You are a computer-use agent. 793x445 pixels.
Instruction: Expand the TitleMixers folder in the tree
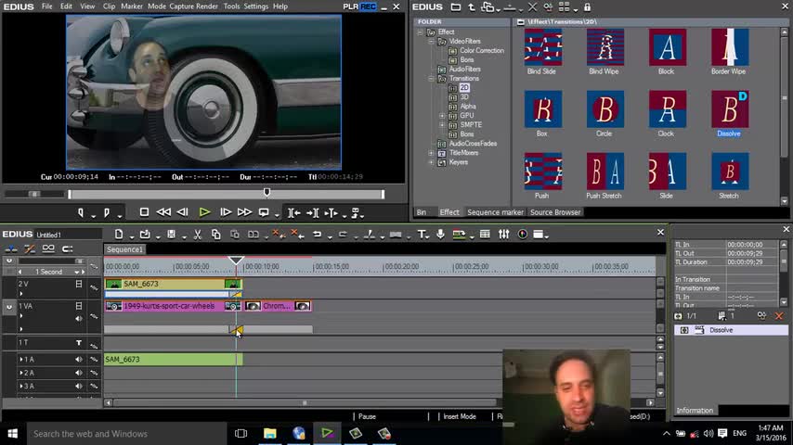click(x=431, y=153)
